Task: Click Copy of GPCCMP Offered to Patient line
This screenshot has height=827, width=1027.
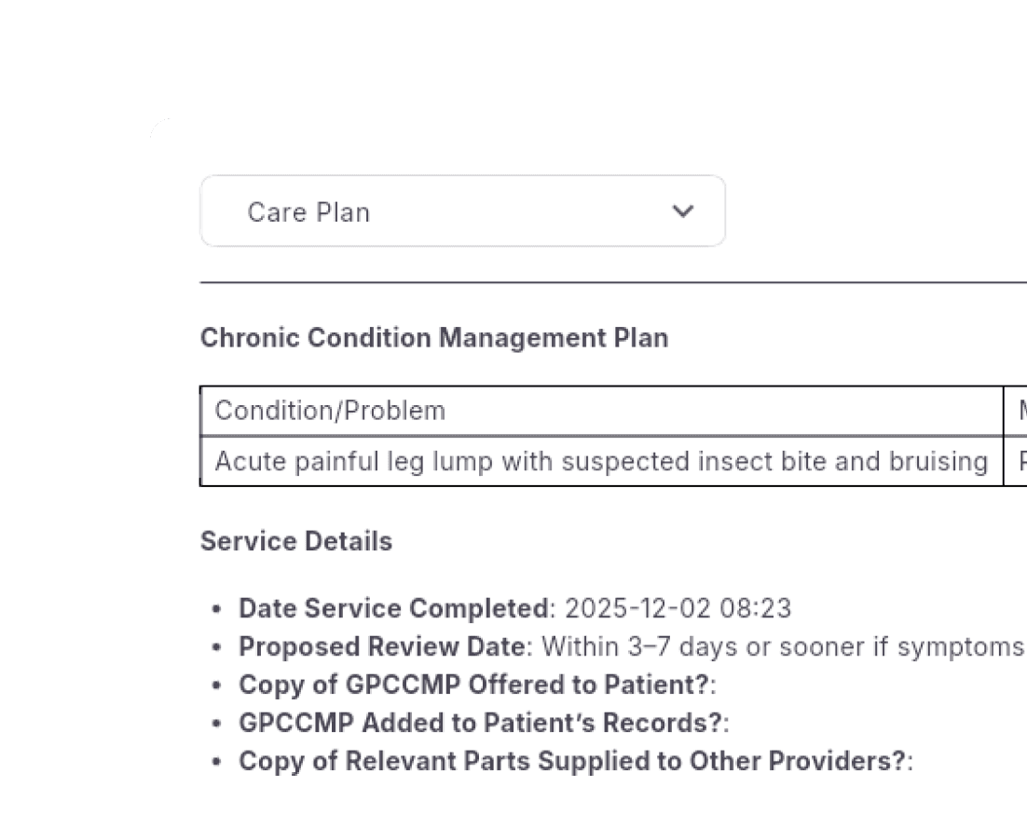Action: (x=475, y=685)
